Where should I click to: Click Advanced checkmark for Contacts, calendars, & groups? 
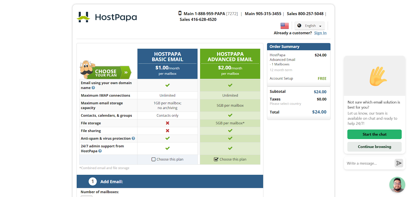tap(230, 115)
